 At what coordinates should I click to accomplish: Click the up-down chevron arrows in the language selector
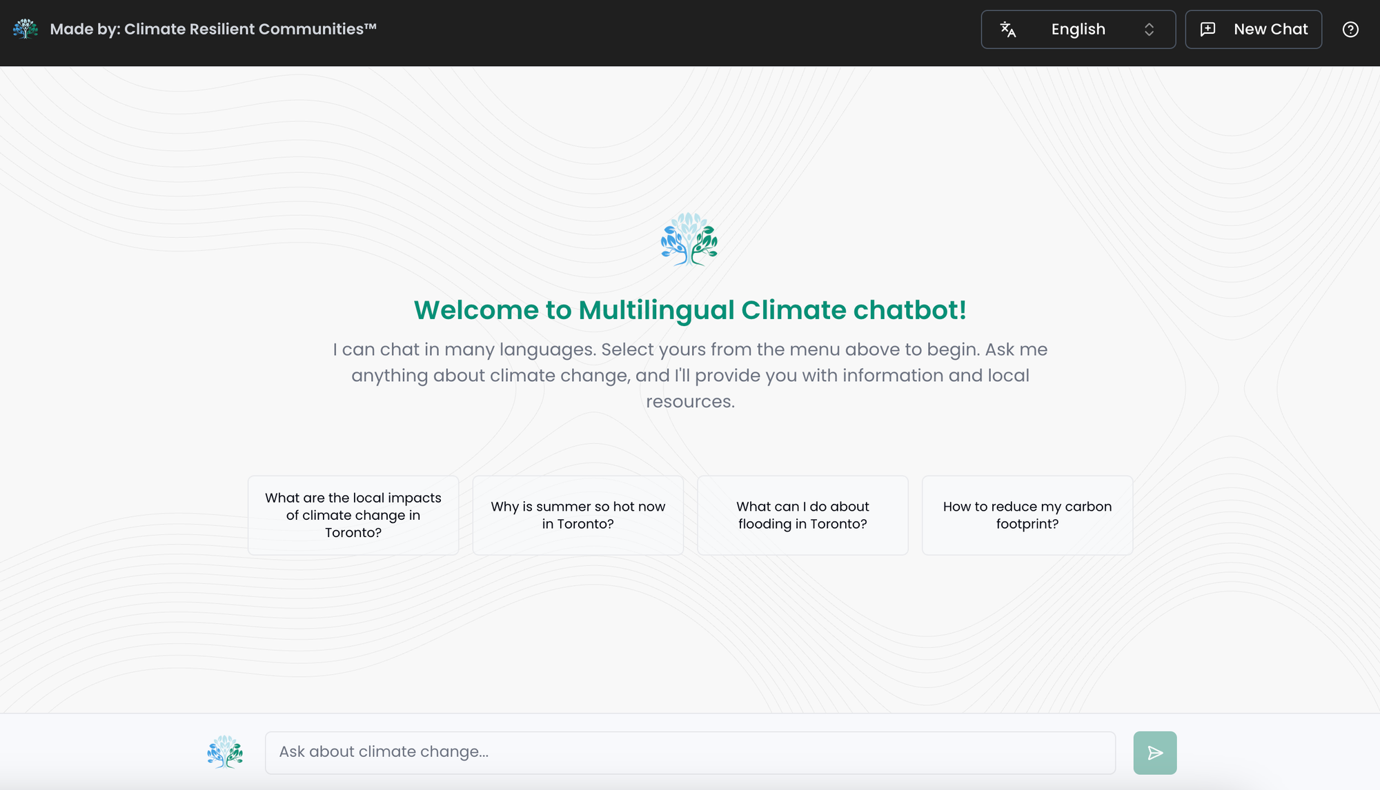point(1149,30)
